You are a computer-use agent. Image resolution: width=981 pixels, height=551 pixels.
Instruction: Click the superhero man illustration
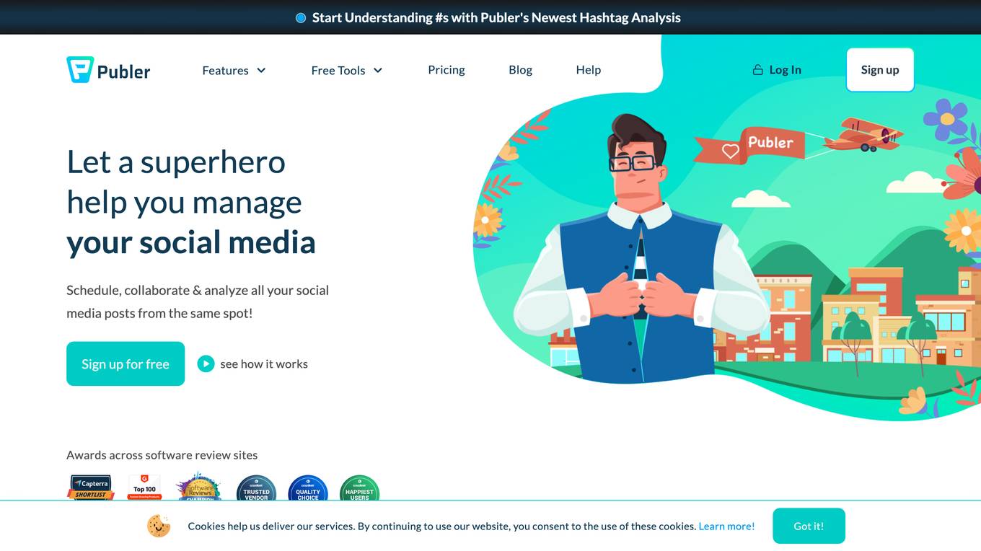tap(641, 249)
